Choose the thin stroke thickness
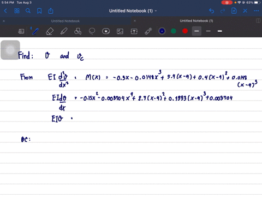 tap(209, 31)
